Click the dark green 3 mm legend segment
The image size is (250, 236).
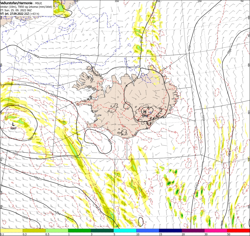[102, 231]
